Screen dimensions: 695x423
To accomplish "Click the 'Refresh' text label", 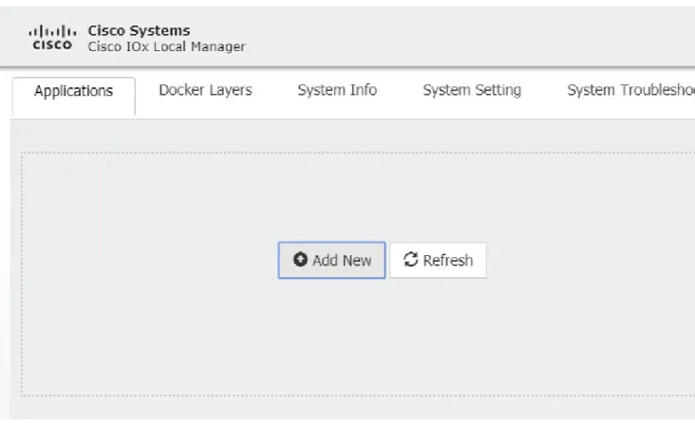I will [x=448, y=261].
